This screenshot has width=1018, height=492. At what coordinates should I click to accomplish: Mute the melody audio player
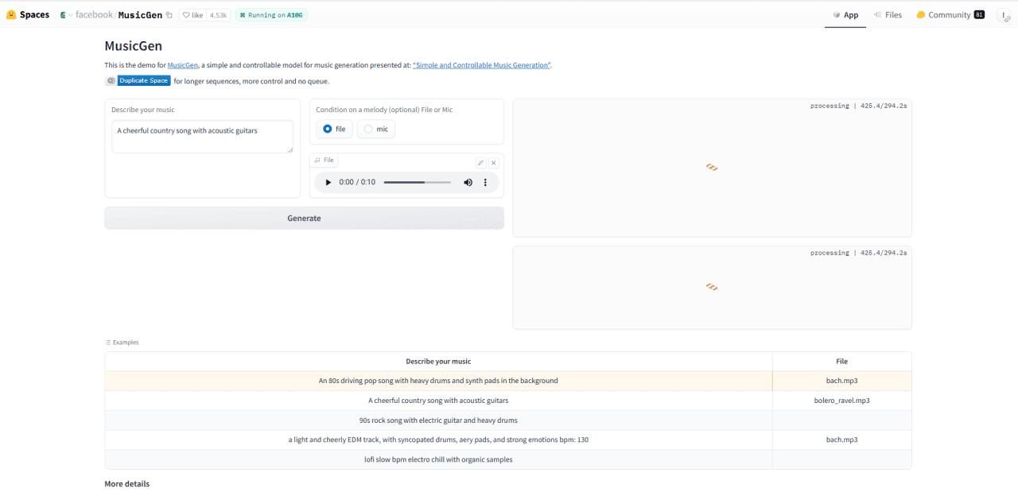(x=468, y=182)
